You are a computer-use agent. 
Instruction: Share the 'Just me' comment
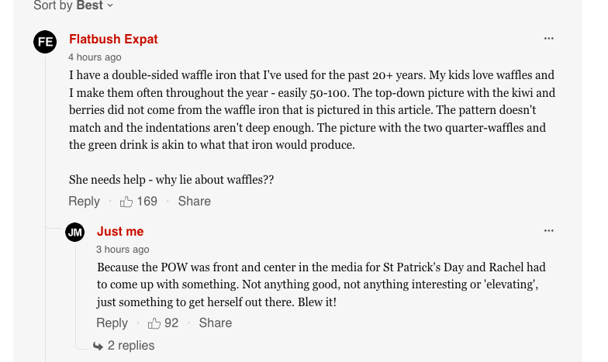pos(215,323)
